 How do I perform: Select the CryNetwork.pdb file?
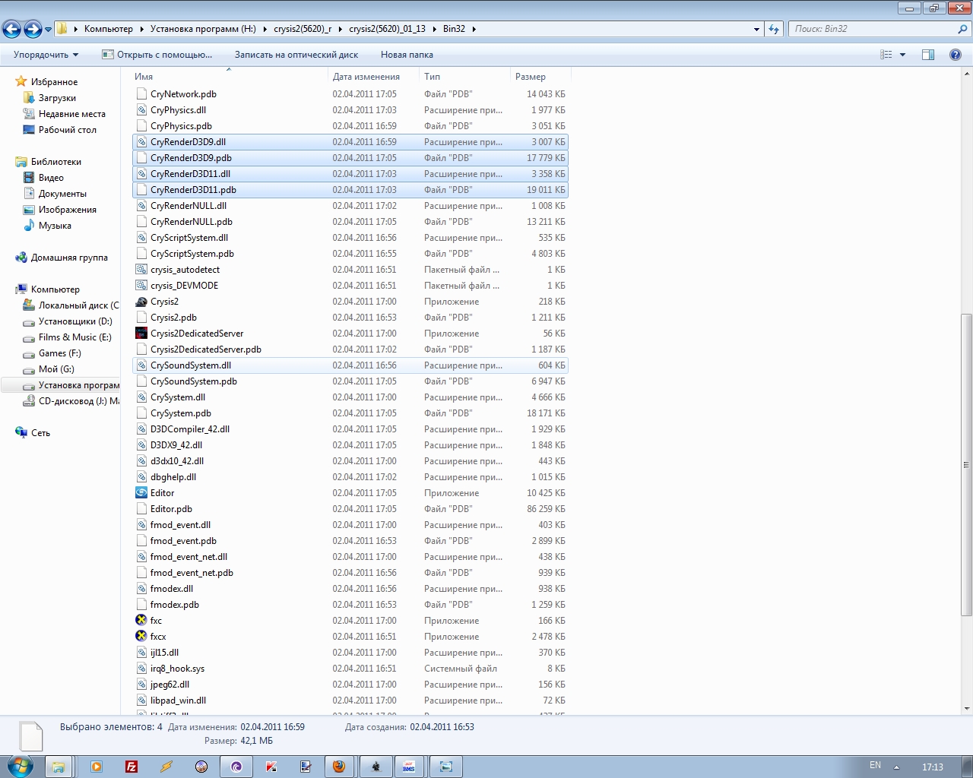pyautogui.click(x=350, y=94)
